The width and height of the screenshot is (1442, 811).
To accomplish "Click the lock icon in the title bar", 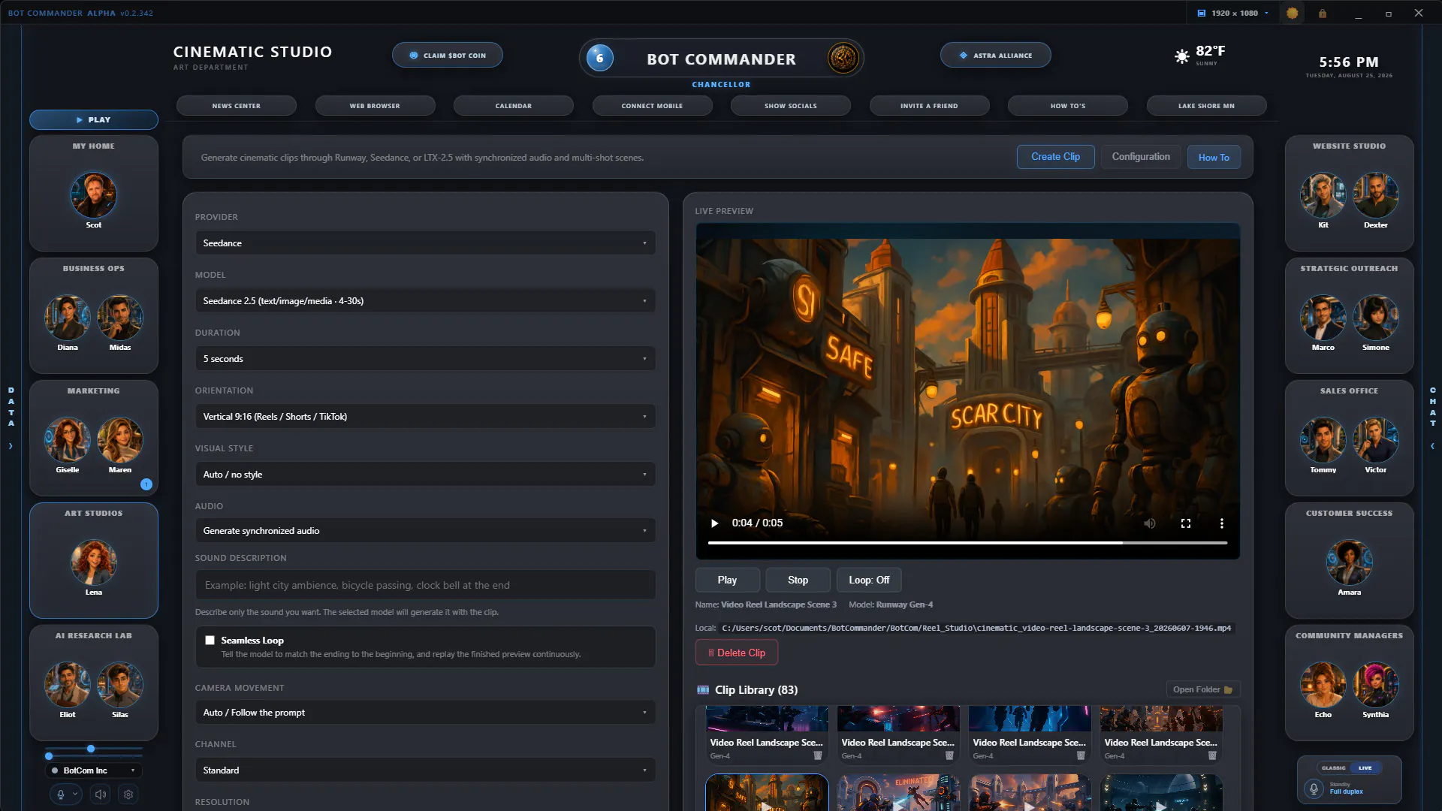I will (x=1323, y=14).
